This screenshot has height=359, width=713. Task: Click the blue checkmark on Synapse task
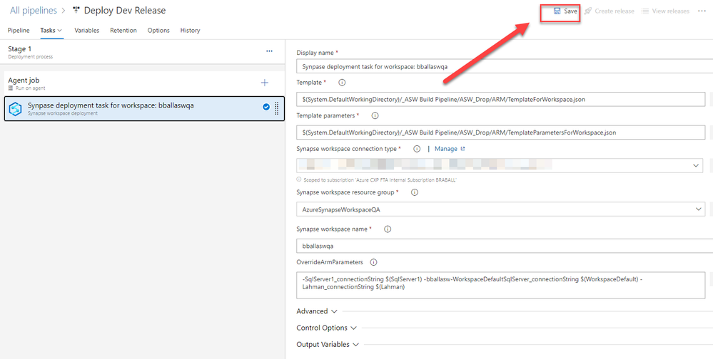[x=266, y=107]
